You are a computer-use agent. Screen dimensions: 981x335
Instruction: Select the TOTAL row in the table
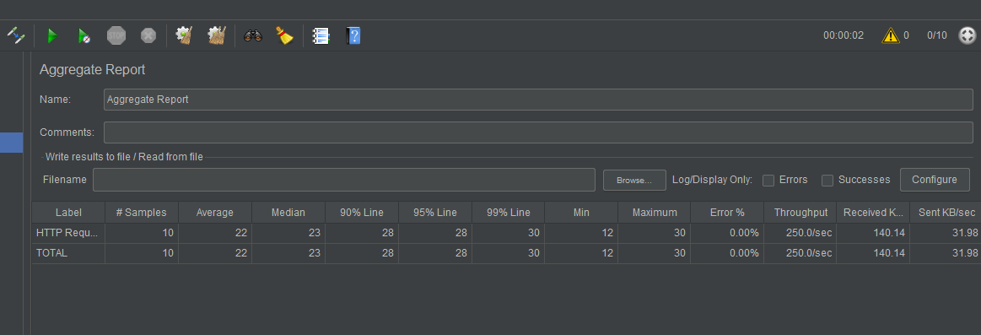click(x=506, y=253)
